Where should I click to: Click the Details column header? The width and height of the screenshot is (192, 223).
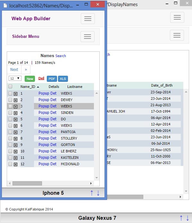(54, 87)
